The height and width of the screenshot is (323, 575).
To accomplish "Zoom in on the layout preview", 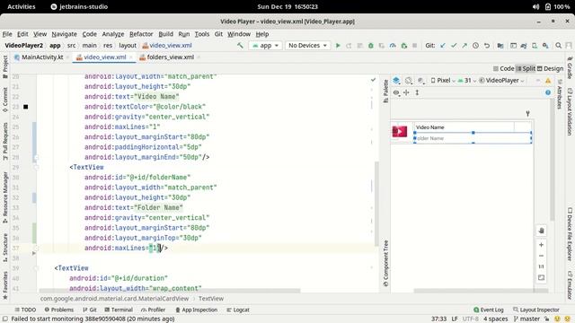I will click(541, 245).
